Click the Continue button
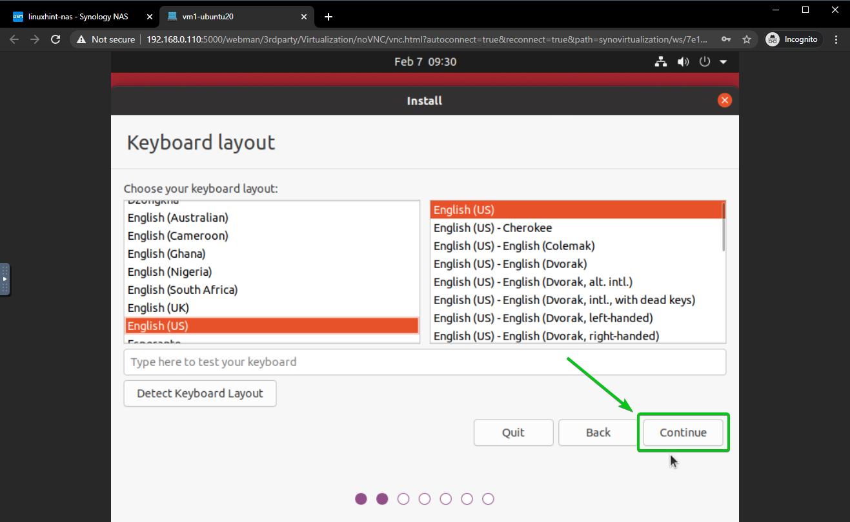This screenshot has height=522, width=850. [683, 432]
